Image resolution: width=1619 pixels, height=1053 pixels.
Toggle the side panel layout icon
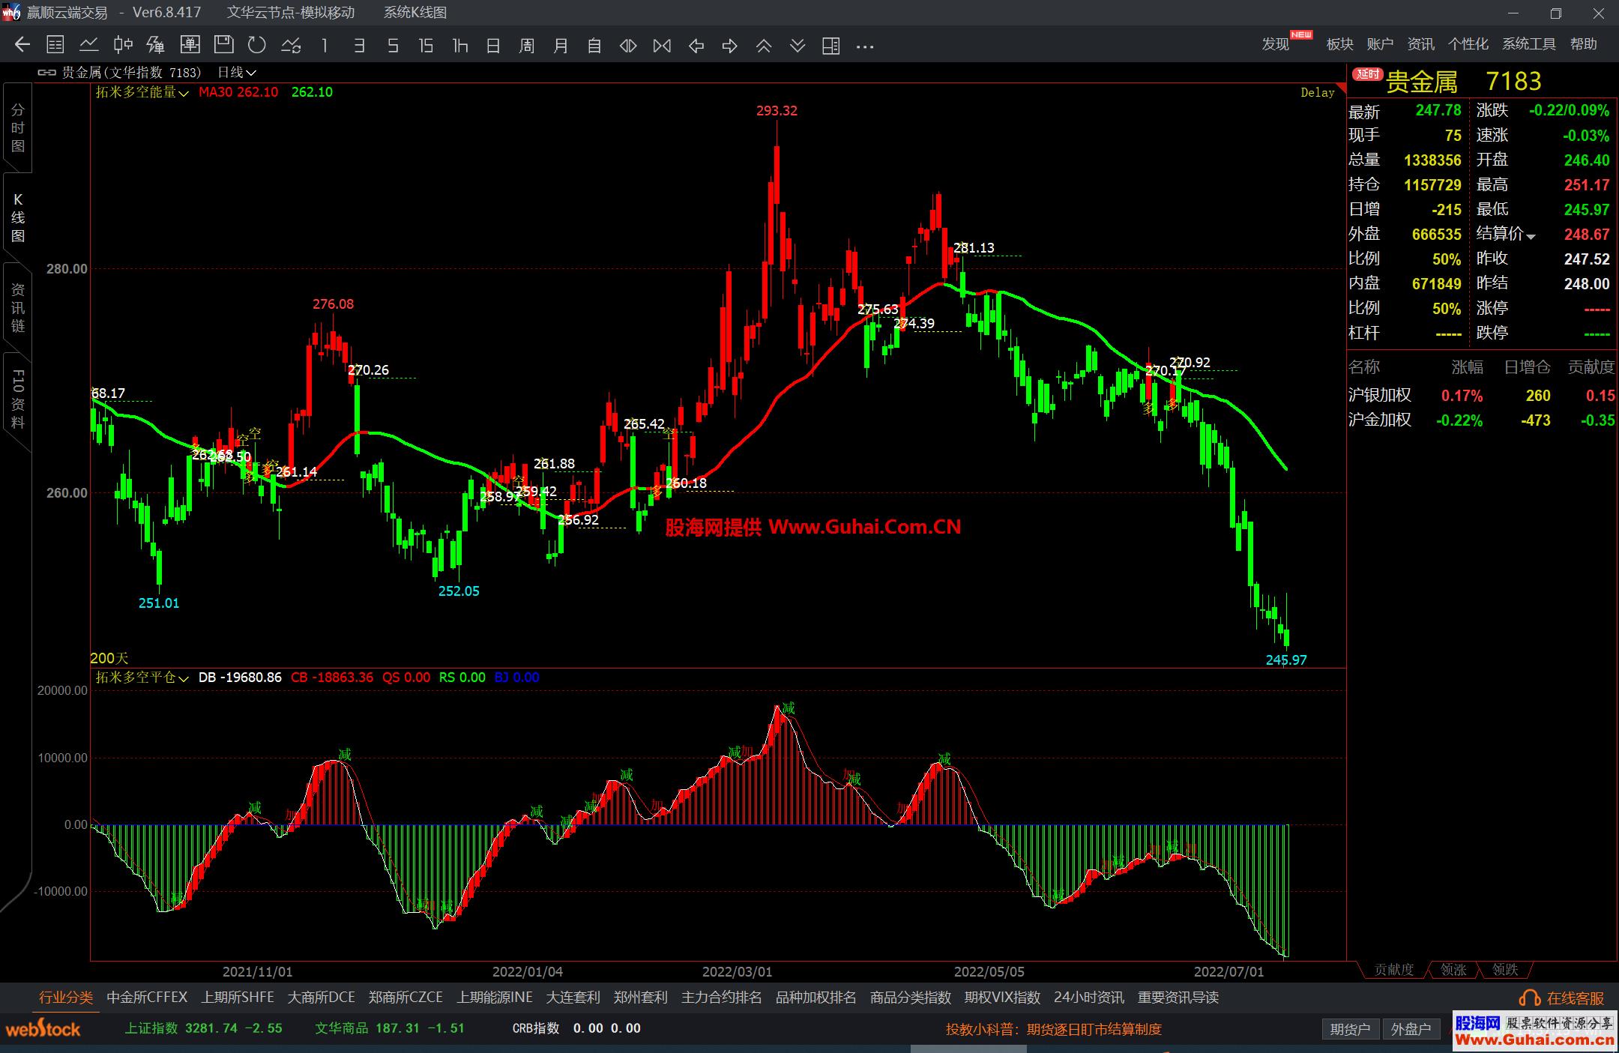(x=830, y=46)
